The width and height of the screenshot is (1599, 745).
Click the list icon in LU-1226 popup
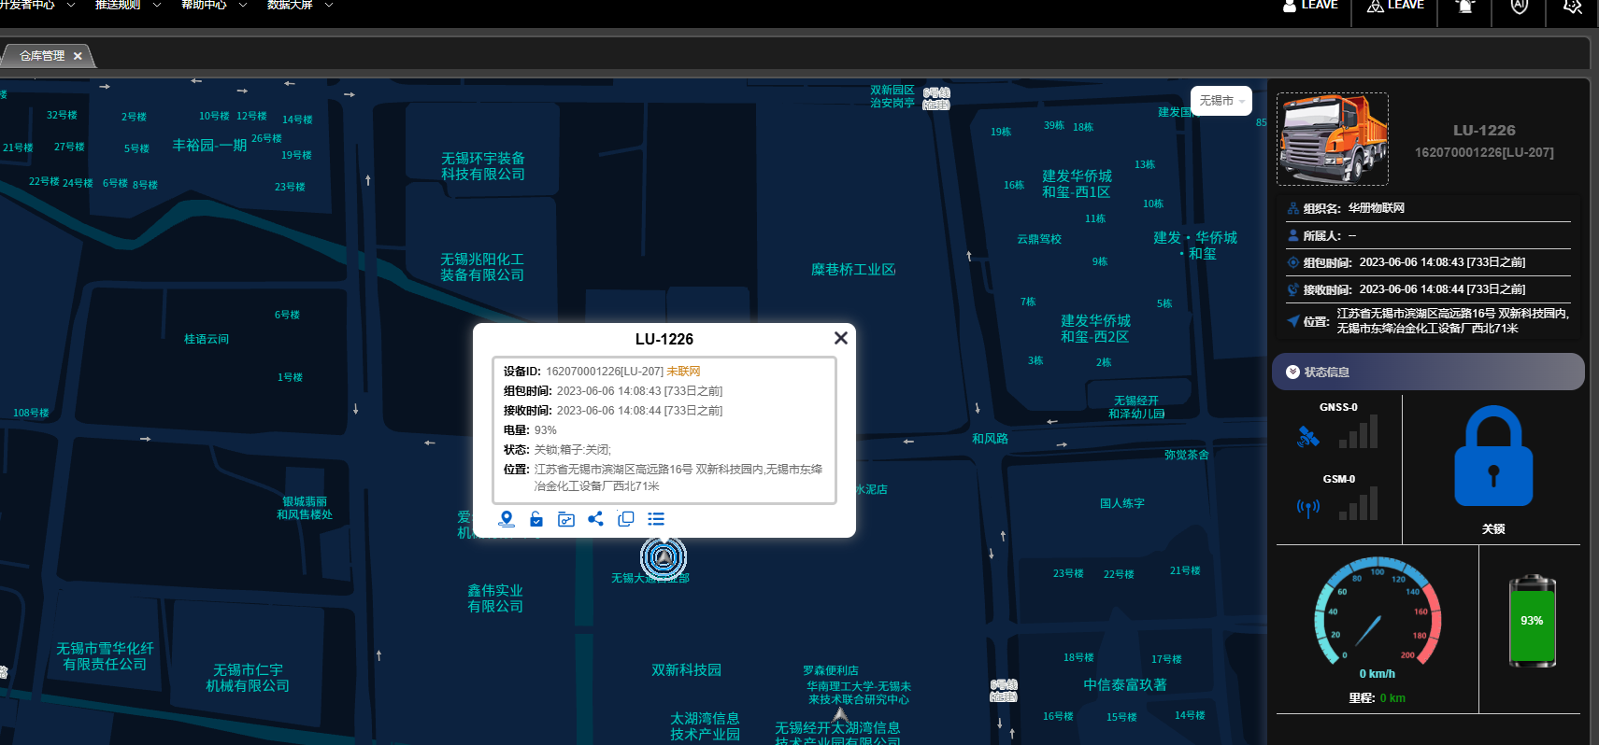point(656,519)
